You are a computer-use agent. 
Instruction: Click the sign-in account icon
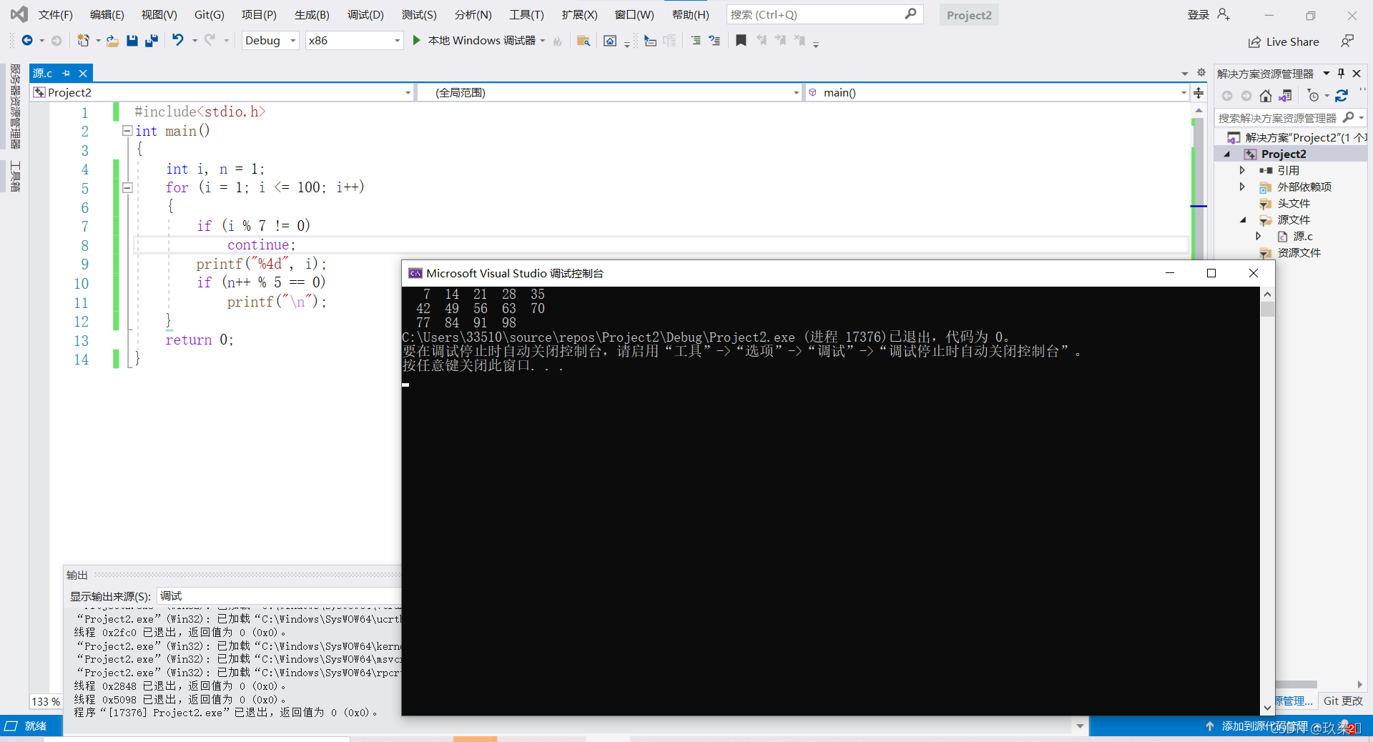tap(1224, 14)
